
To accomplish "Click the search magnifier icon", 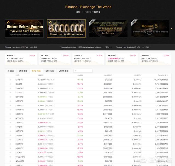I will pyautogui.click(x=75, y=71).
